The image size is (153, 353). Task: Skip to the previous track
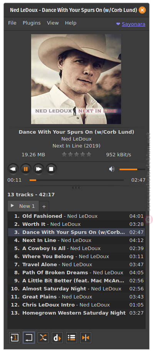13,169
